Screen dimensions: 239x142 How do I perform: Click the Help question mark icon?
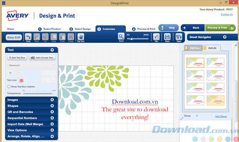(x=162, y=28)
